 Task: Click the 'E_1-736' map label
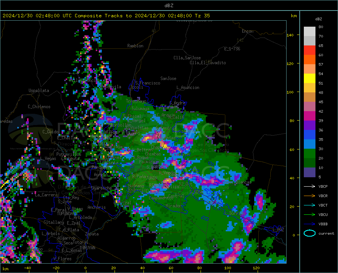232,49
